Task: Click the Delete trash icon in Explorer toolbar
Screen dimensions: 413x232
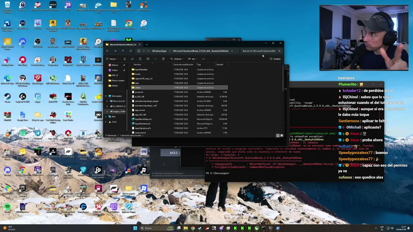Action: coord(163,59)
